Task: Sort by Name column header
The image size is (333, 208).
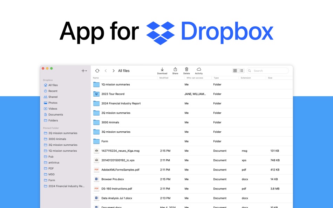Action: 96,78
